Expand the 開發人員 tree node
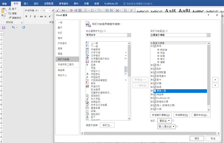Image resolution: width=224 pixels, height=143 pixels. point(152,91)
